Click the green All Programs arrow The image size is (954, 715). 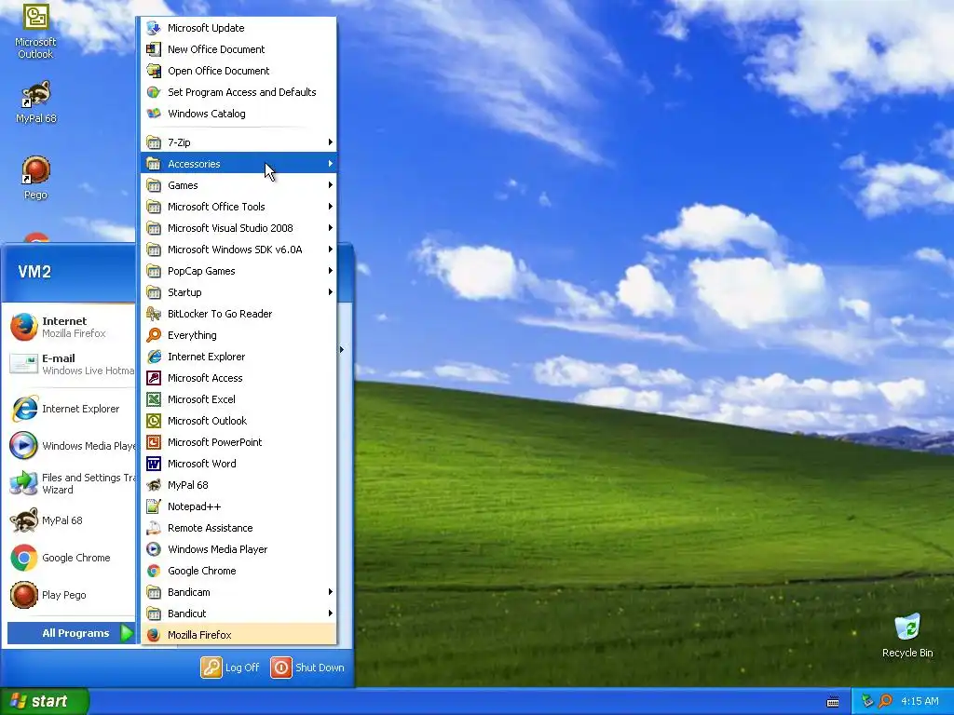coord(127,633)
